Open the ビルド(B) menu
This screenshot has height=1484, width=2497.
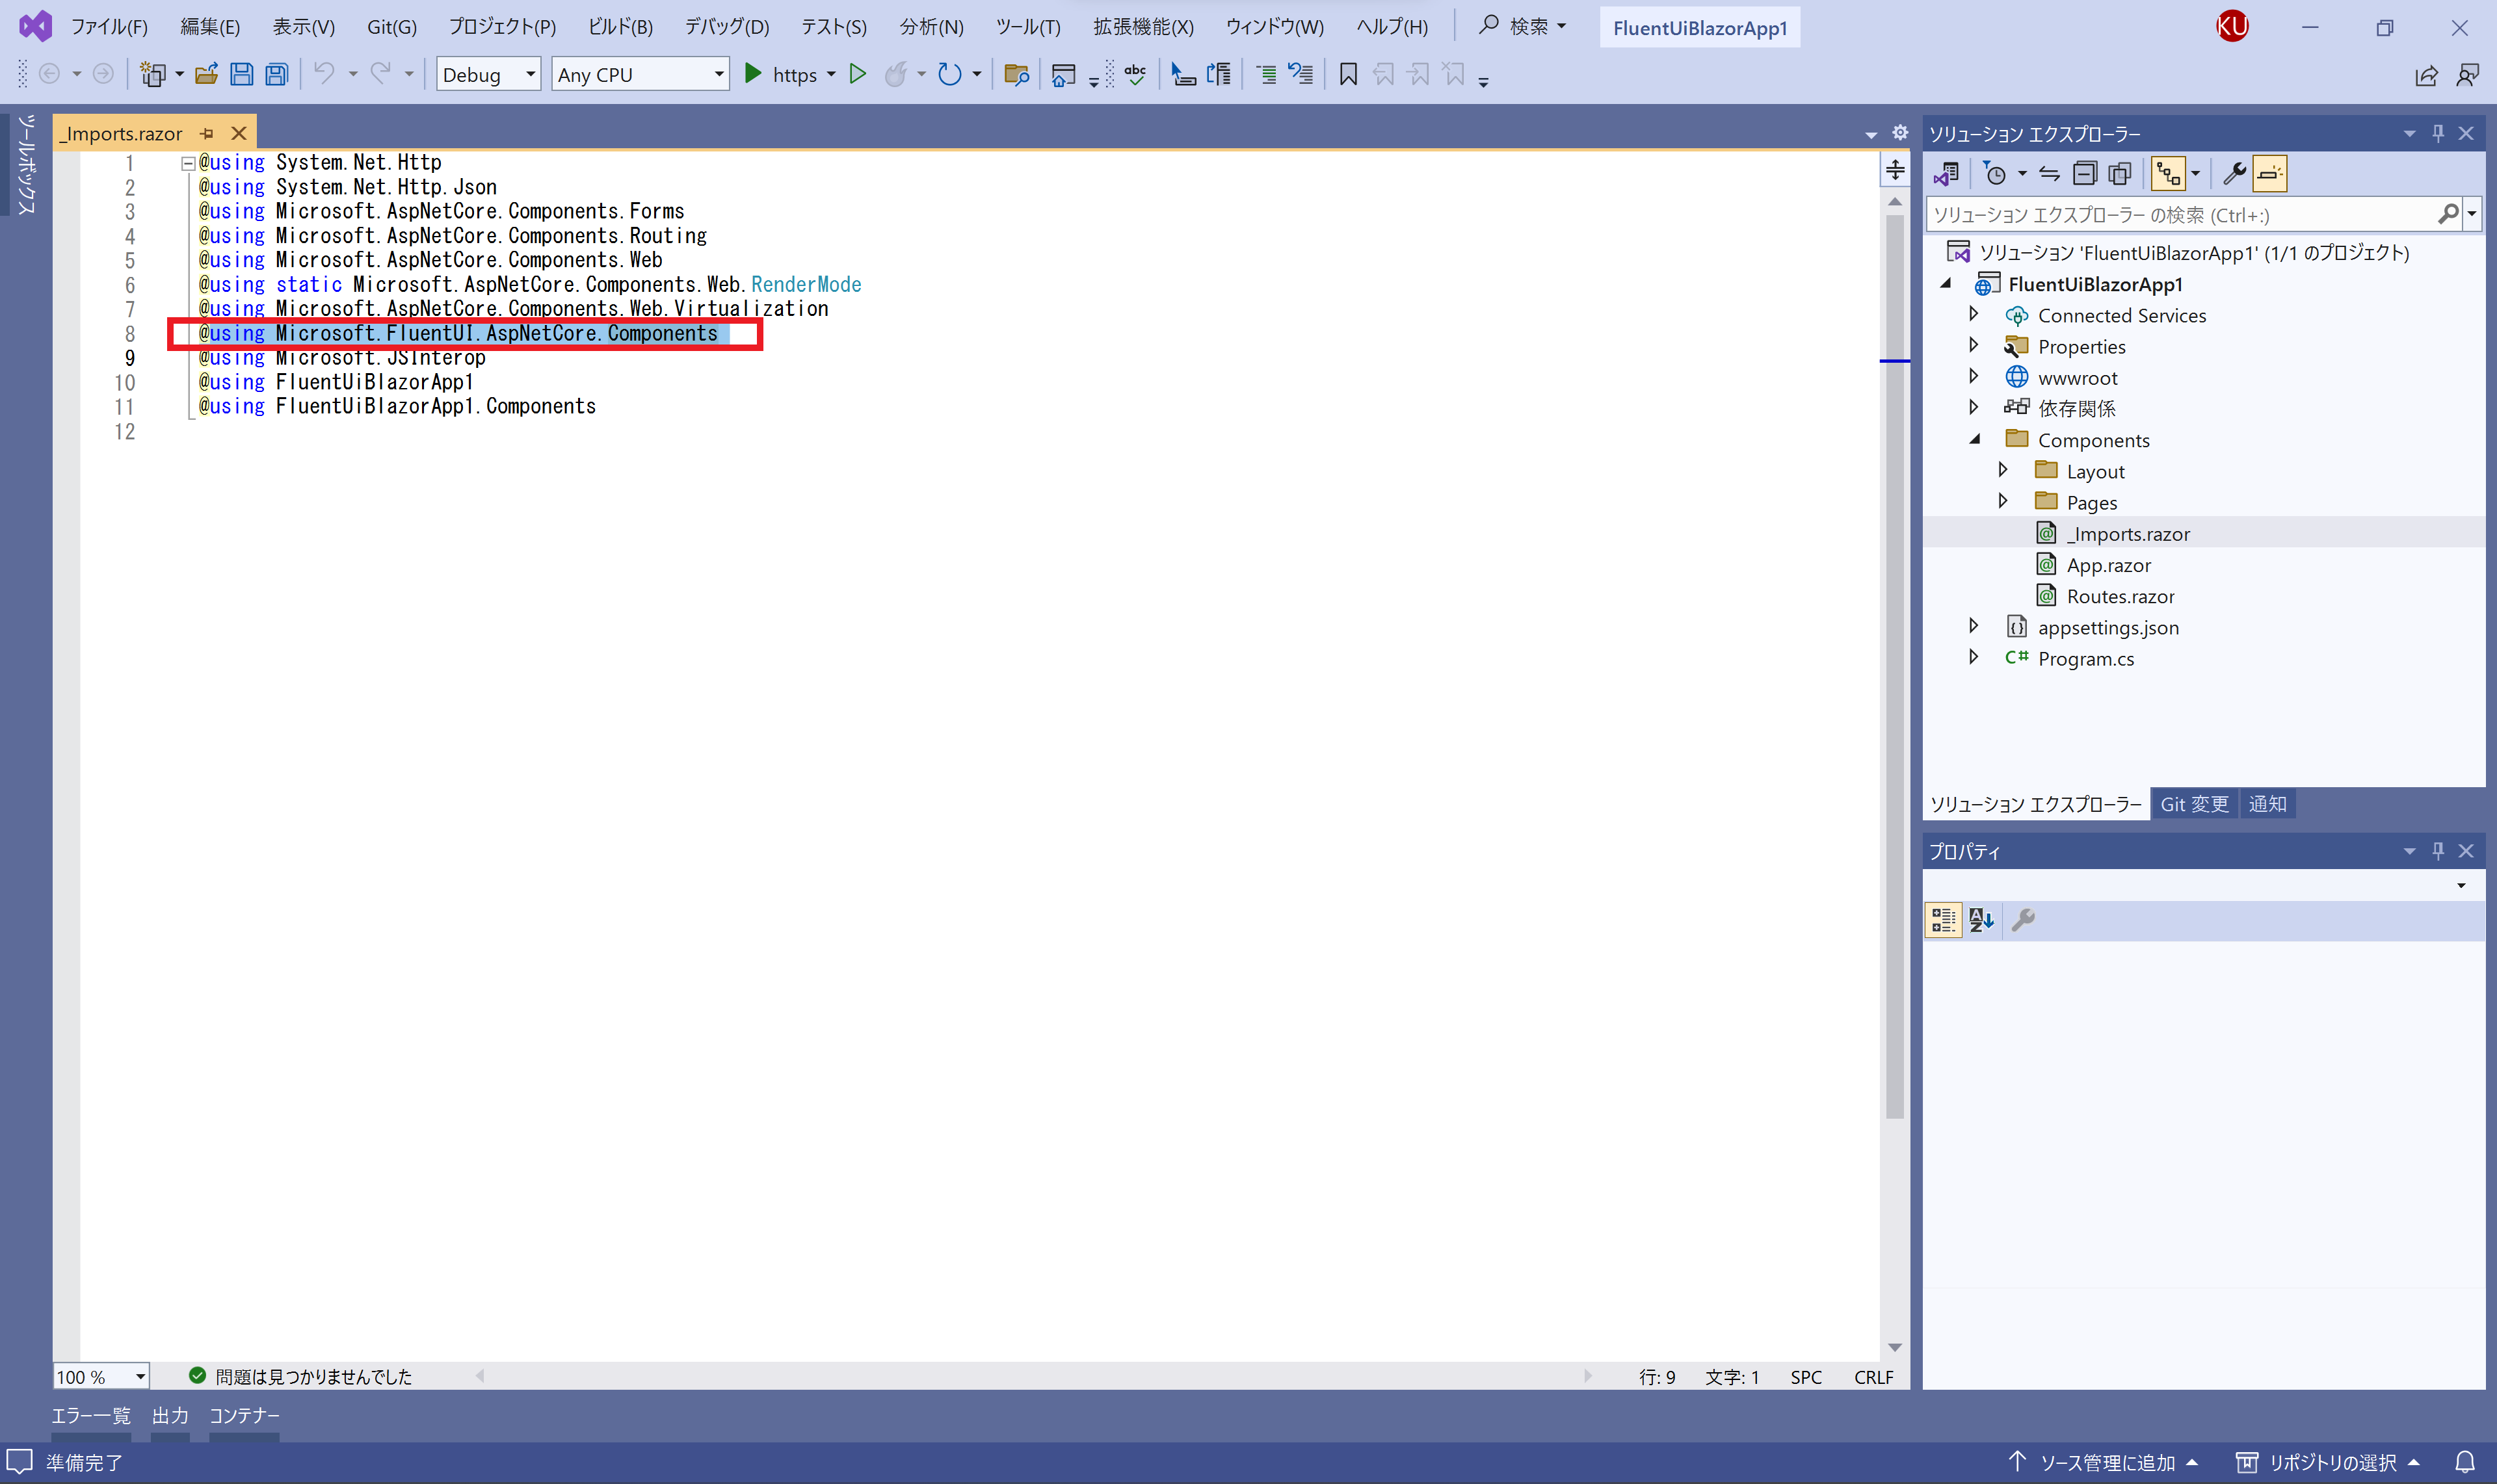(620, 27)
